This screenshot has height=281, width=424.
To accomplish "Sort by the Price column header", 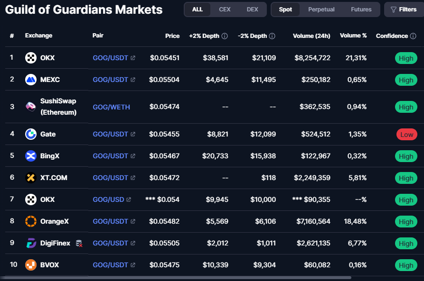I will [x=172, y=36].
